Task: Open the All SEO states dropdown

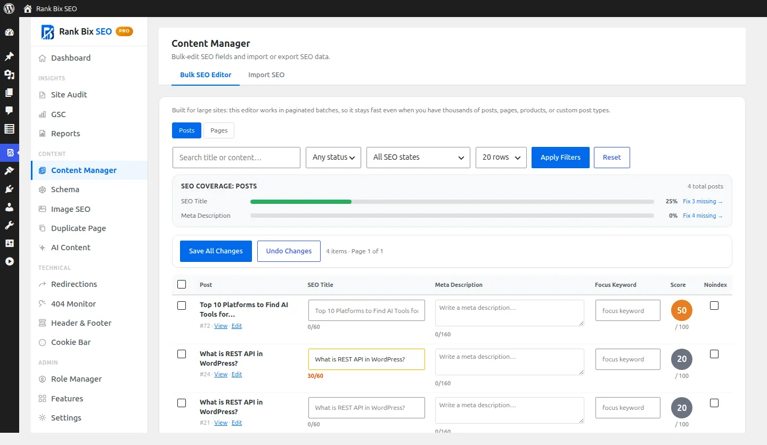Action: [x=418, y=158]
